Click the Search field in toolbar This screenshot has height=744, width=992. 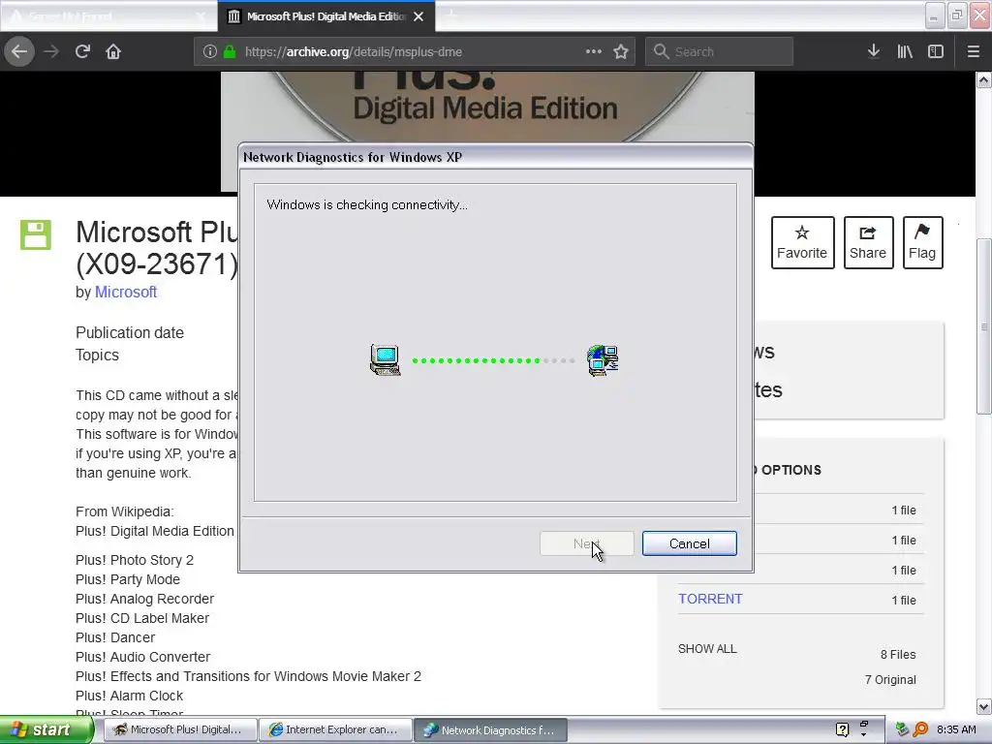point(719,51)
